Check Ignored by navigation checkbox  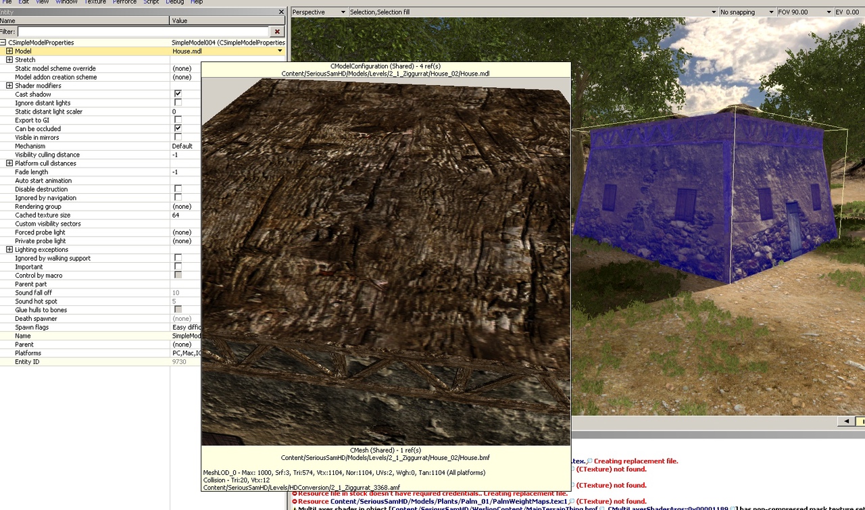click(178, 198)
